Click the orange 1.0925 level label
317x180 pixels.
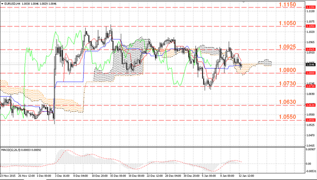coord(287,47)
